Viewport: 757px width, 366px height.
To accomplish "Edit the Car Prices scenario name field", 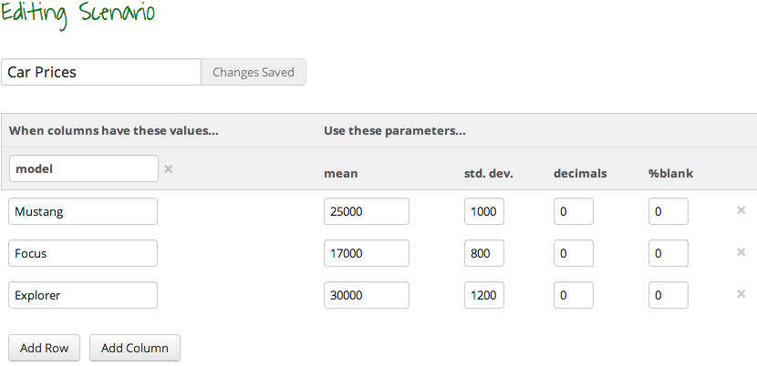I will point(101,72).
